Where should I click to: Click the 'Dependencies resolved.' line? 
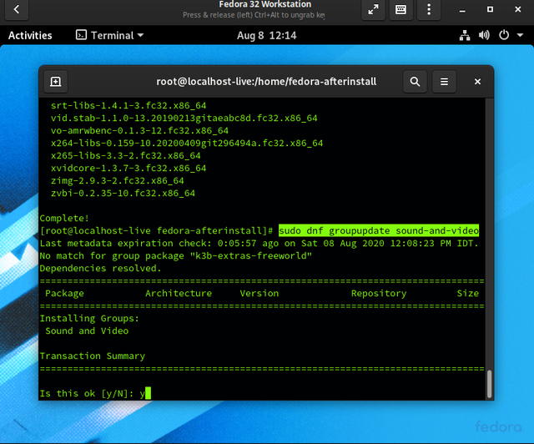pos(100,268)
